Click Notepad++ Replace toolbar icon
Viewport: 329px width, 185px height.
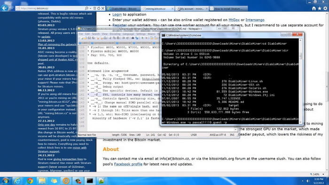coord(137,38)
